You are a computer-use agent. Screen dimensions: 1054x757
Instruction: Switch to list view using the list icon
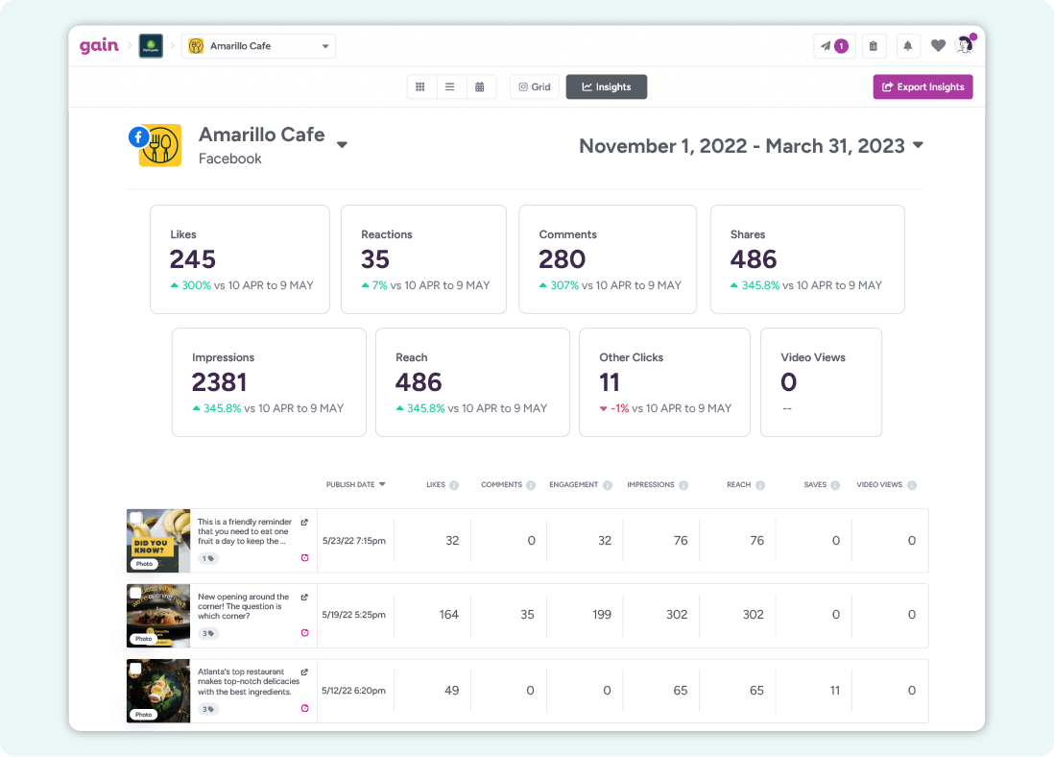coord(450,86)
